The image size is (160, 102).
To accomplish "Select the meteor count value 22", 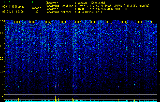I will (x=37, y=12).
